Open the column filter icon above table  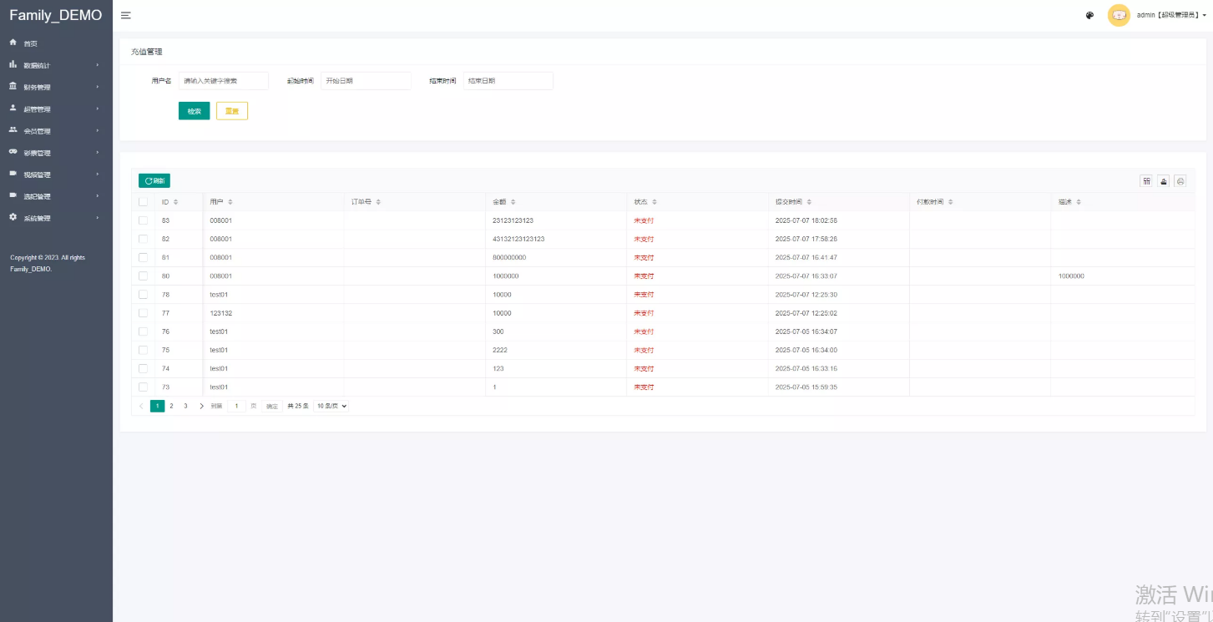[1146, 181]
